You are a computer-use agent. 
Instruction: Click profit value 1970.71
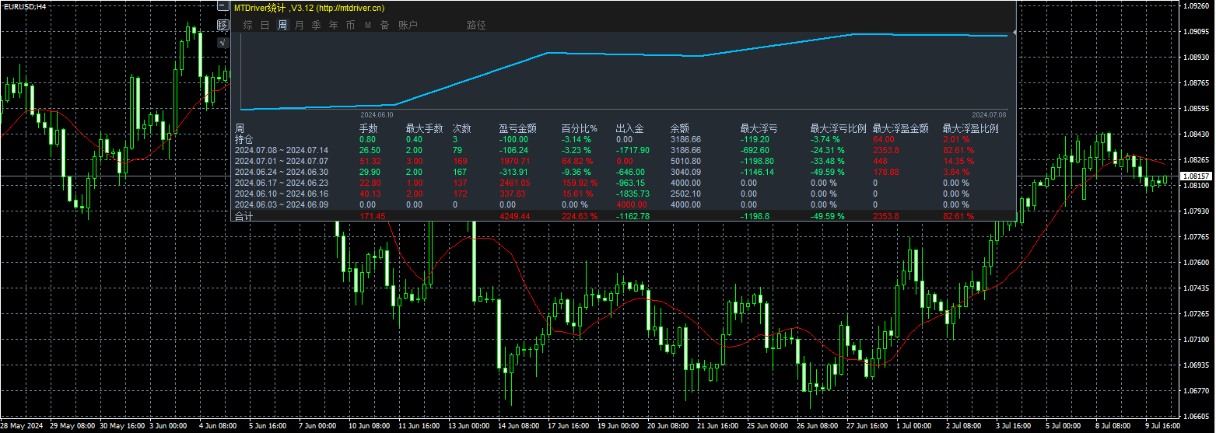tap(514, 161)
